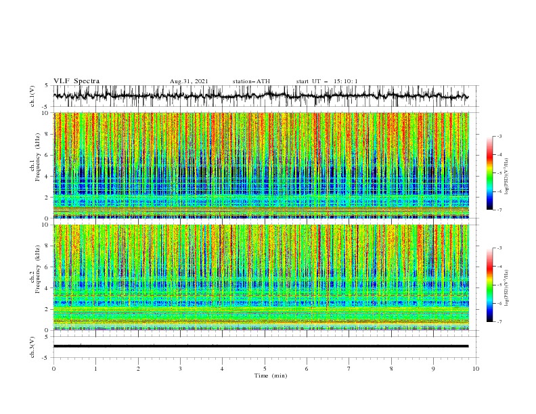Click time-axis tick label "0"

tap(53, 369)
